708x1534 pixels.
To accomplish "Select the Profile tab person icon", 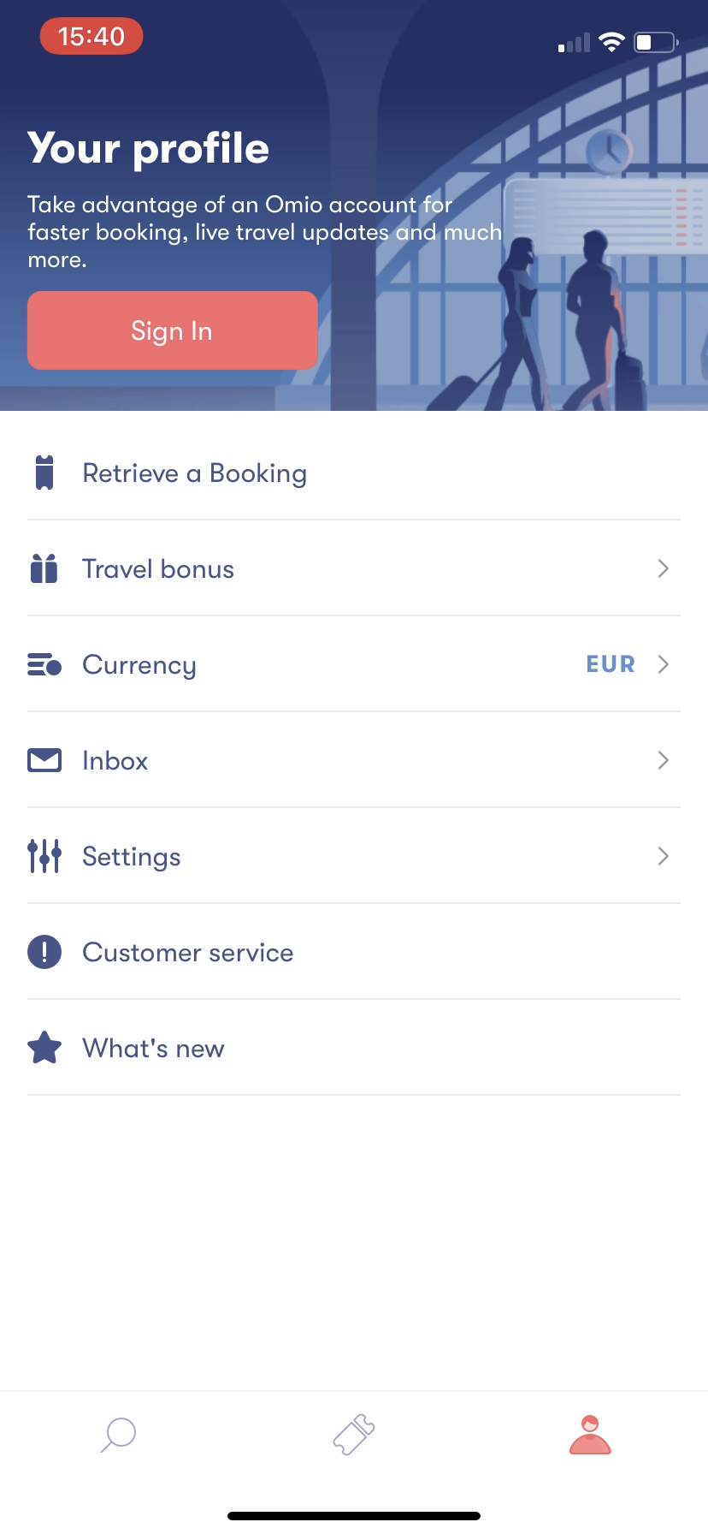I will coord(590,1435).
